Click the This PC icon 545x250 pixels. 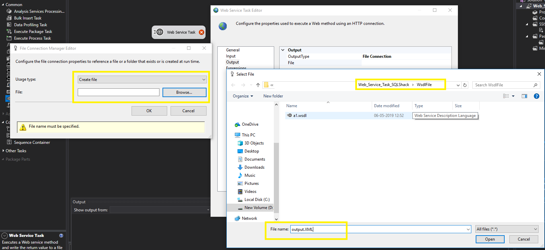click(238, 135)
